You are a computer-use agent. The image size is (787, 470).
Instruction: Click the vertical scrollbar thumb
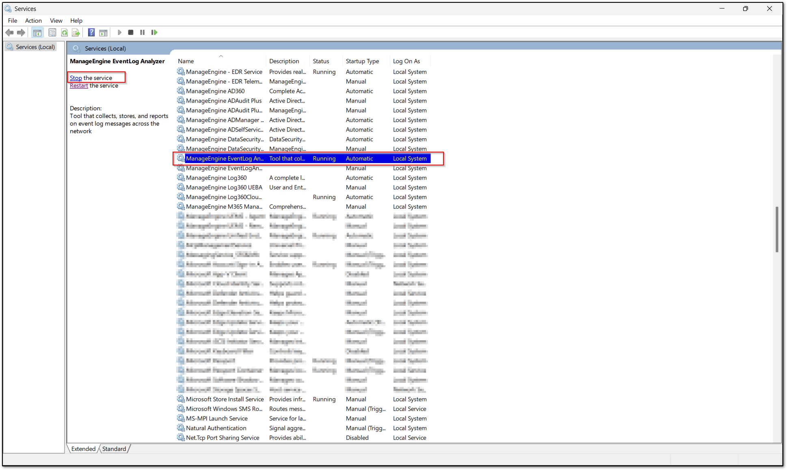(x=776, y=229)
